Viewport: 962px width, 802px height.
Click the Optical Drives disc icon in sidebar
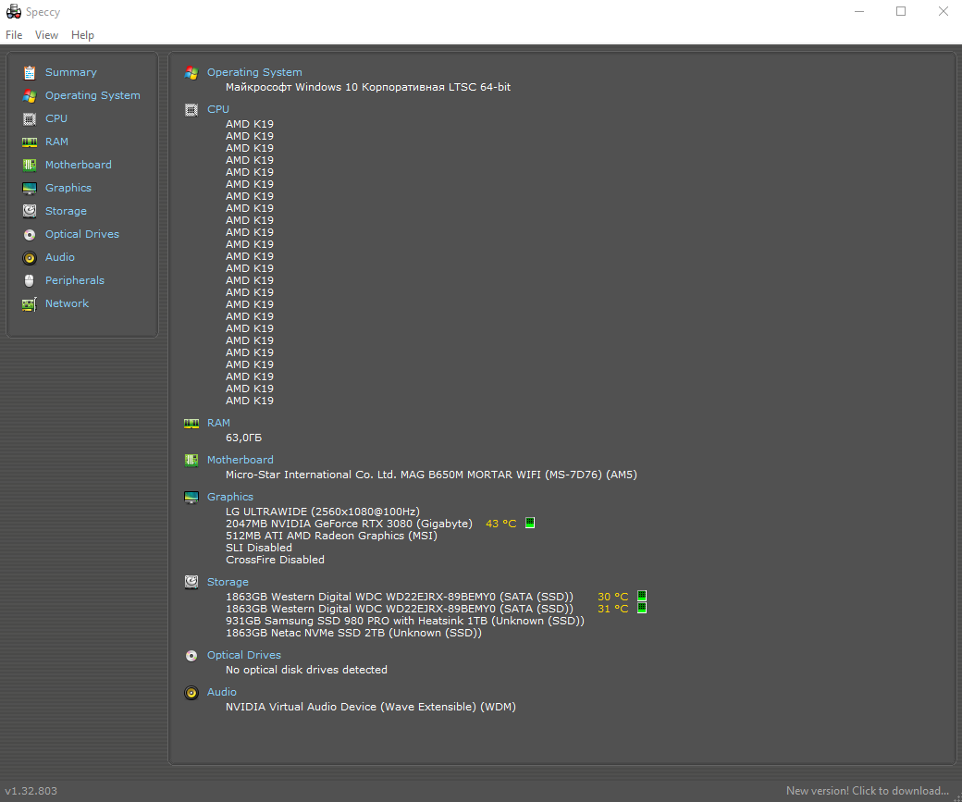coord(30,234)
